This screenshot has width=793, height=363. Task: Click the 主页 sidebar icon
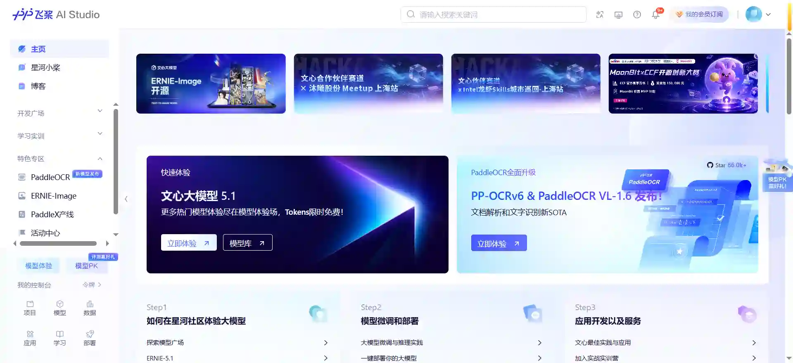click(x=22, y=49)
